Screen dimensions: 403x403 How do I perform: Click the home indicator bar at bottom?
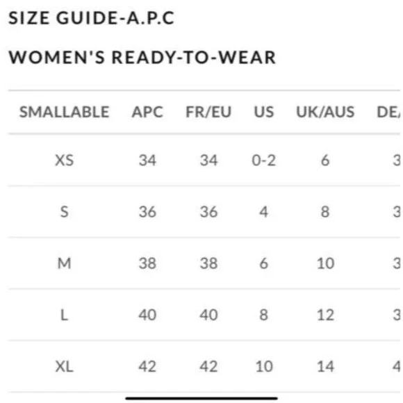(201, 398)
